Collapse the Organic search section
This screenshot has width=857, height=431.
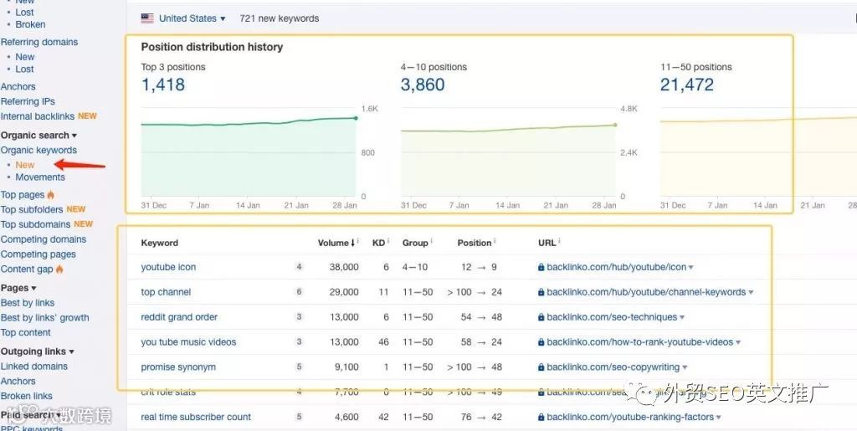(x=38, y=136)
